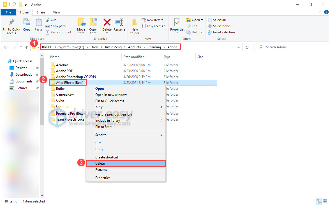Image resolution: width=330 pixels, height=205 pixels.
Task: Open the address bar history dropdown
Action: [x=239, y=47]
